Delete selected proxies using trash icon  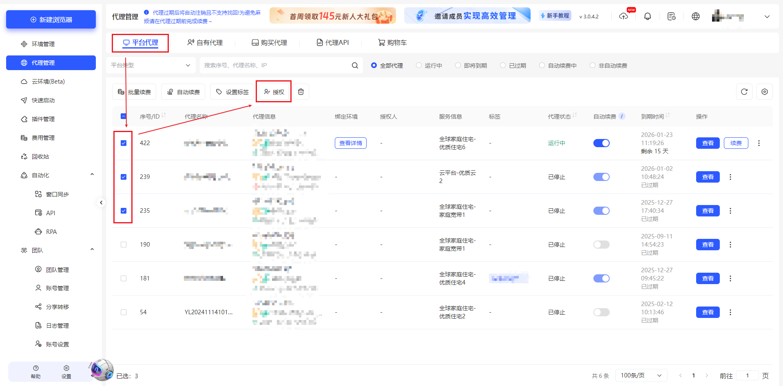pos(301,92)
